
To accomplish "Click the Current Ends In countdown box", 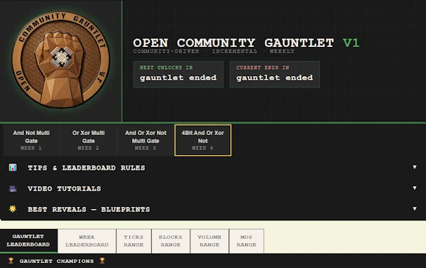I will pos(275,74).
